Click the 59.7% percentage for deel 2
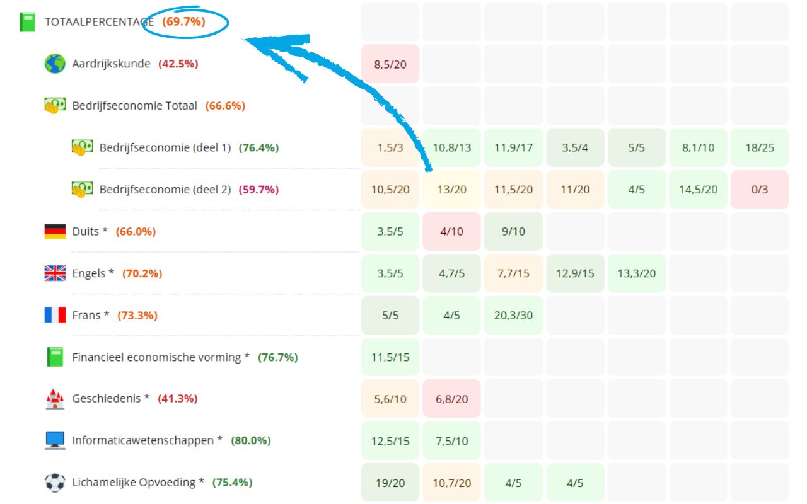This screenshot has width=807, height=504. (258, 189)
